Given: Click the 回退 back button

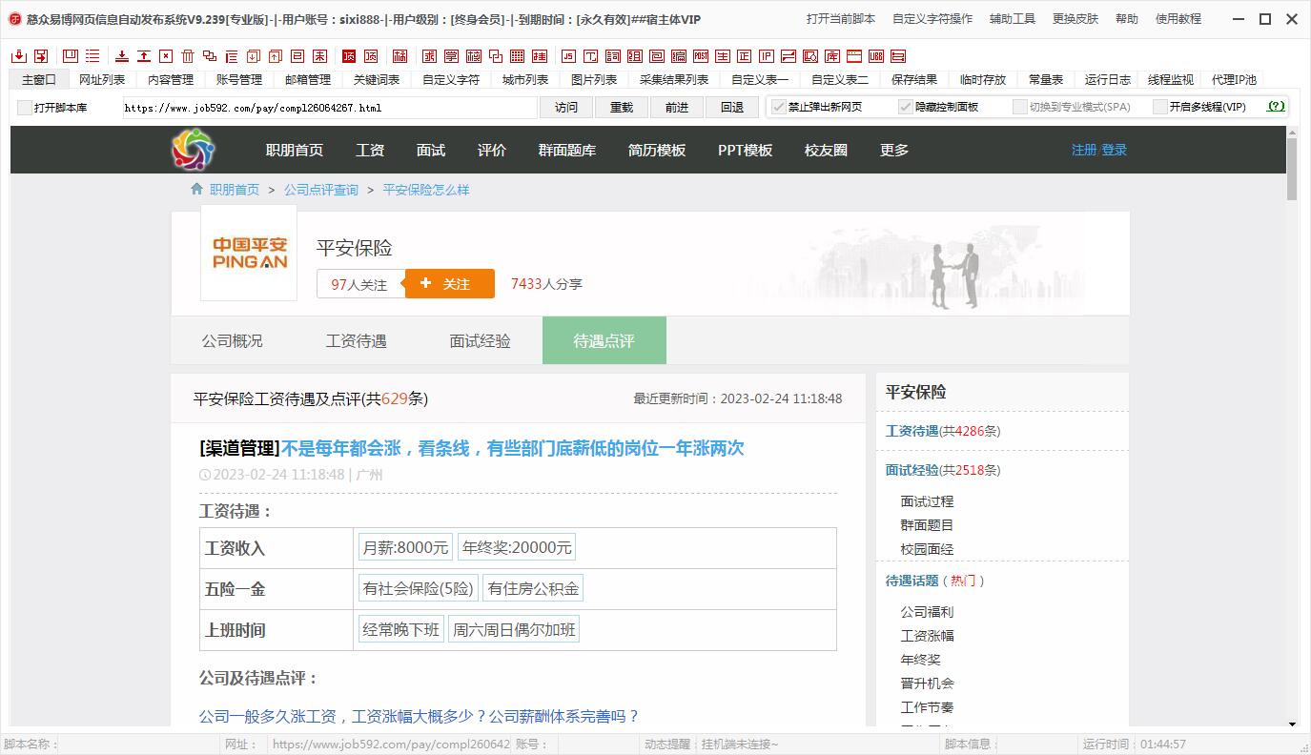Looking at the screenshot, I should 732,108.
